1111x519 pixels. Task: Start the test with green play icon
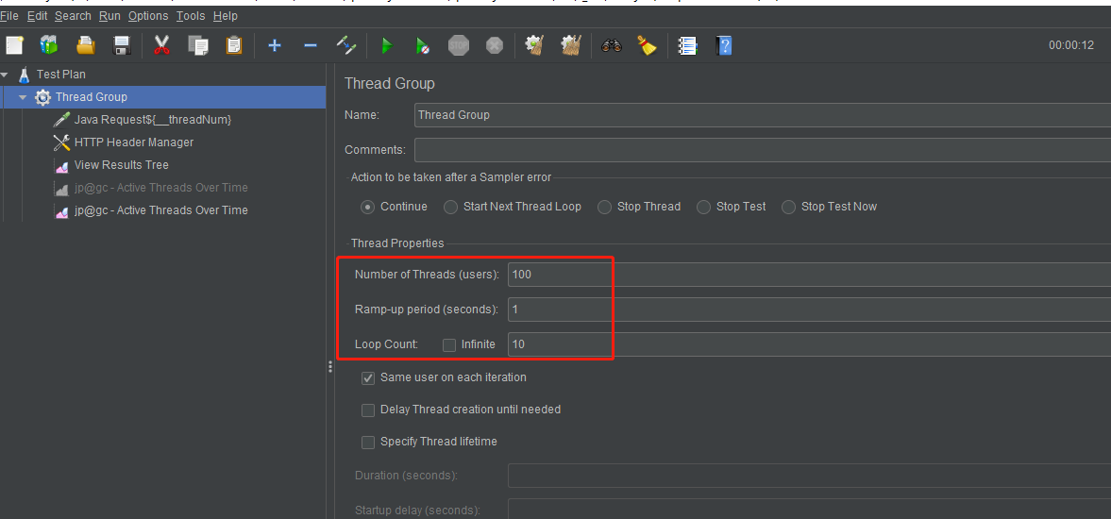pyautogui.click(x=386, y=46)
